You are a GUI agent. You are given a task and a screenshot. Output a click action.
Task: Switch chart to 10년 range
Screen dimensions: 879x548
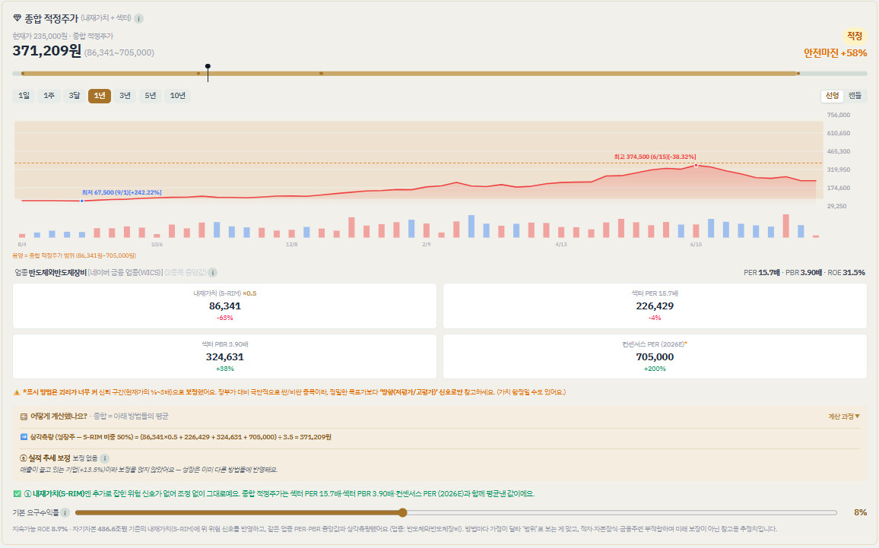[x=178, y=96]
